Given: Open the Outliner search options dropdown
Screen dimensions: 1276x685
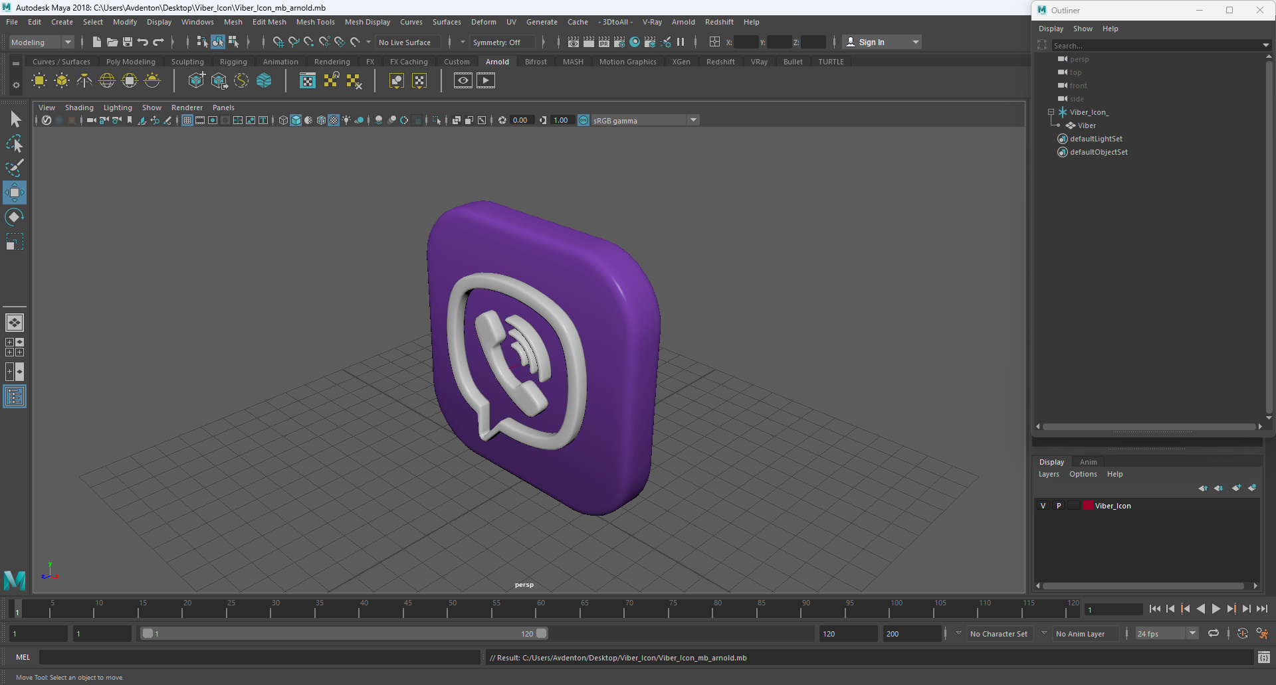Looking at the screenshot, I should coord(1265,46).
